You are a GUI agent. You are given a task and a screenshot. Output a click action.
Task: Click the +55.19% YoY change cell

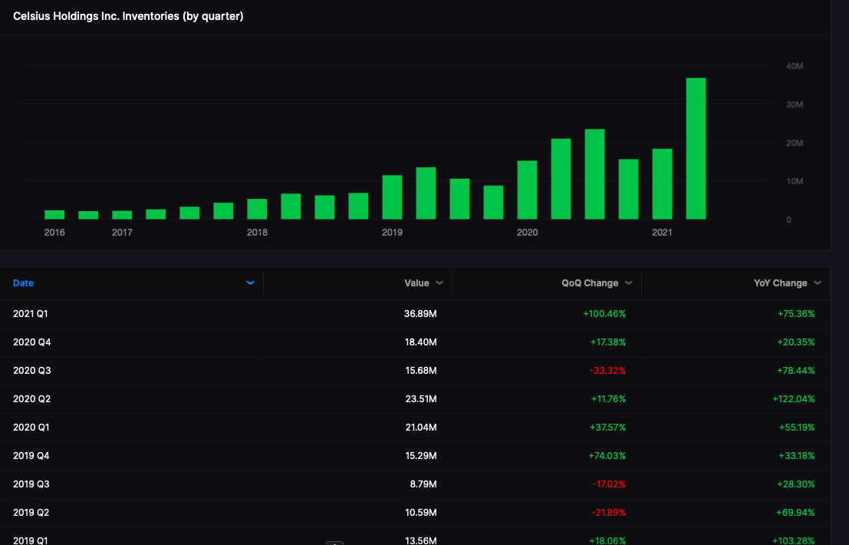tap(797, 428)
